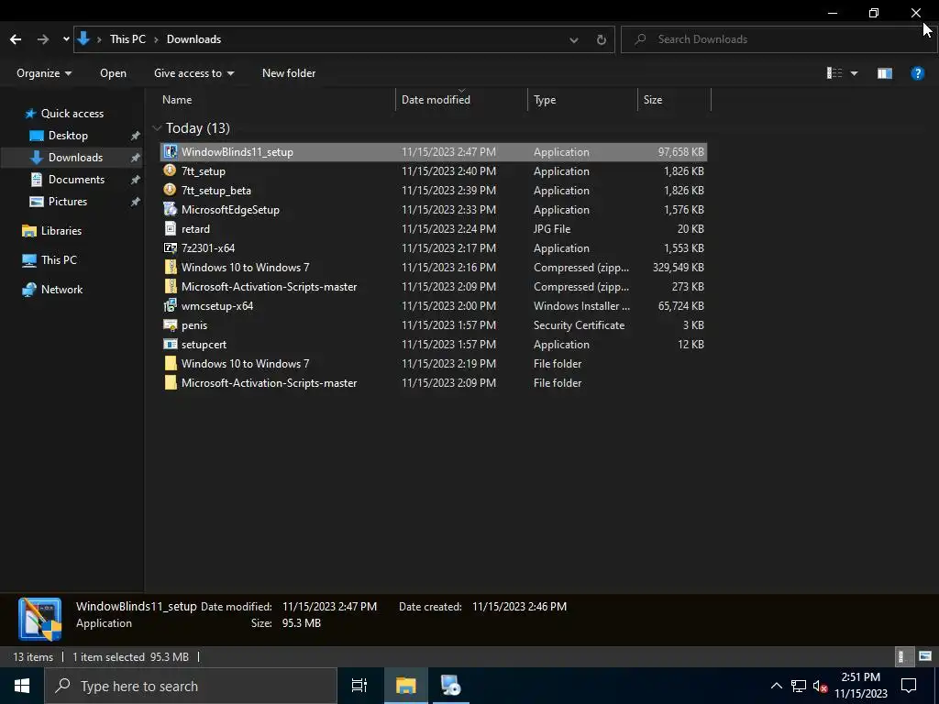Select the 7z2301-x64 application icon
Viewport: 939px width, 704px height.
pyautogui.click(x=171, y=247)
